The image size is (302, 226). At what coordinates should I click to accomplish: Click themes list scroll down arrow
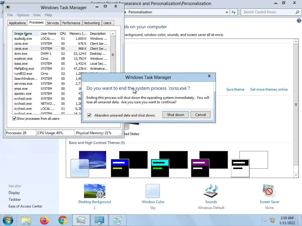[x=296, y=175]
